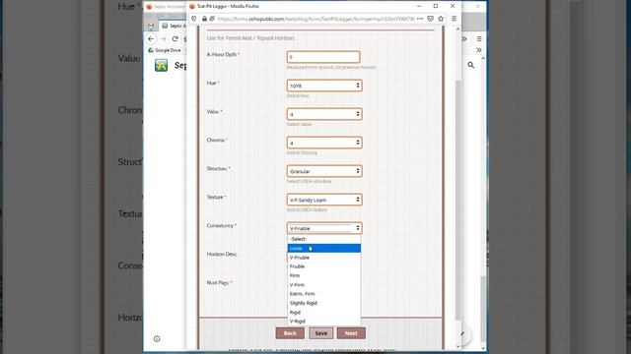
Task: Click the Save button
Action: pyautogui.click(x=321, y=333)
